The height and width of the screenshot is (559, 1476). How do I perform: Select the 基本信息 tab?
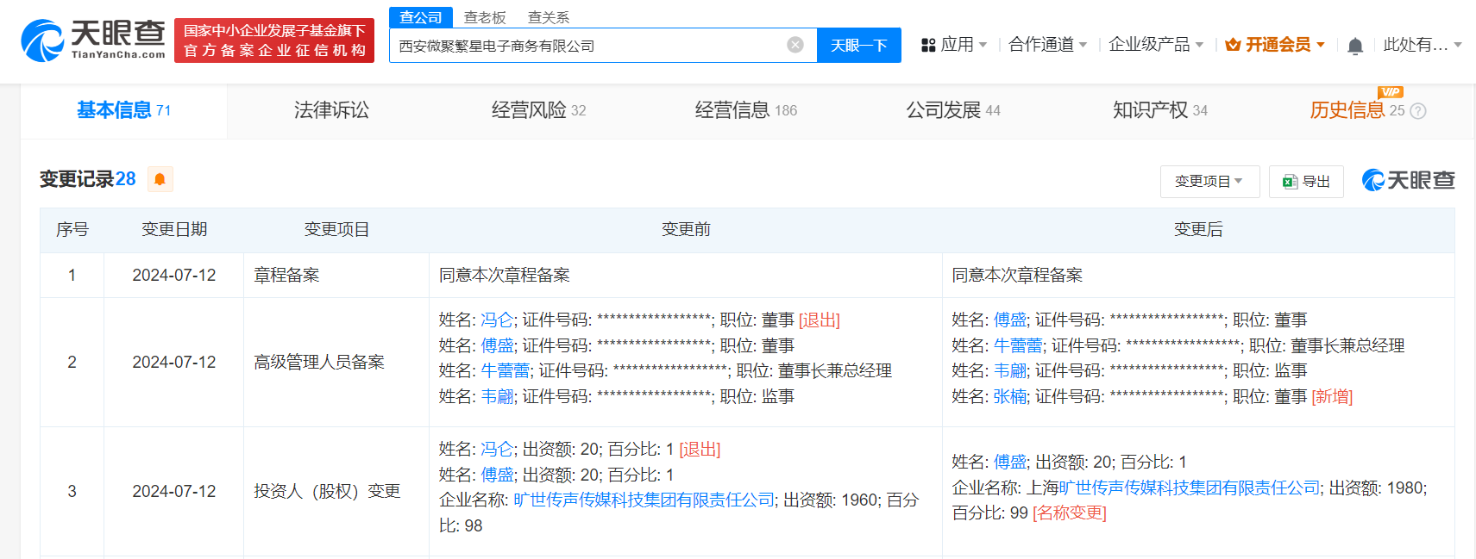(x=123, y=110)
